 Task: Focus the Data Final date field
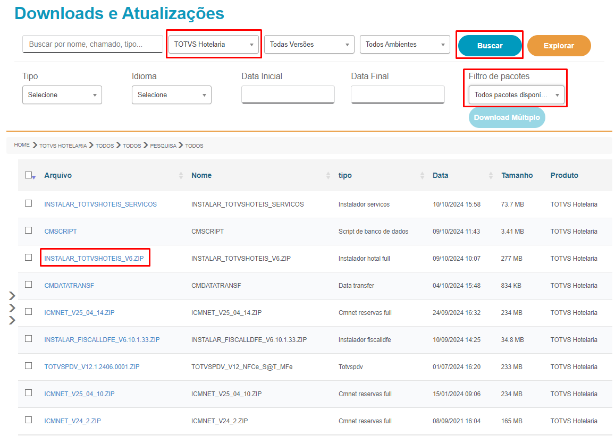398,95
